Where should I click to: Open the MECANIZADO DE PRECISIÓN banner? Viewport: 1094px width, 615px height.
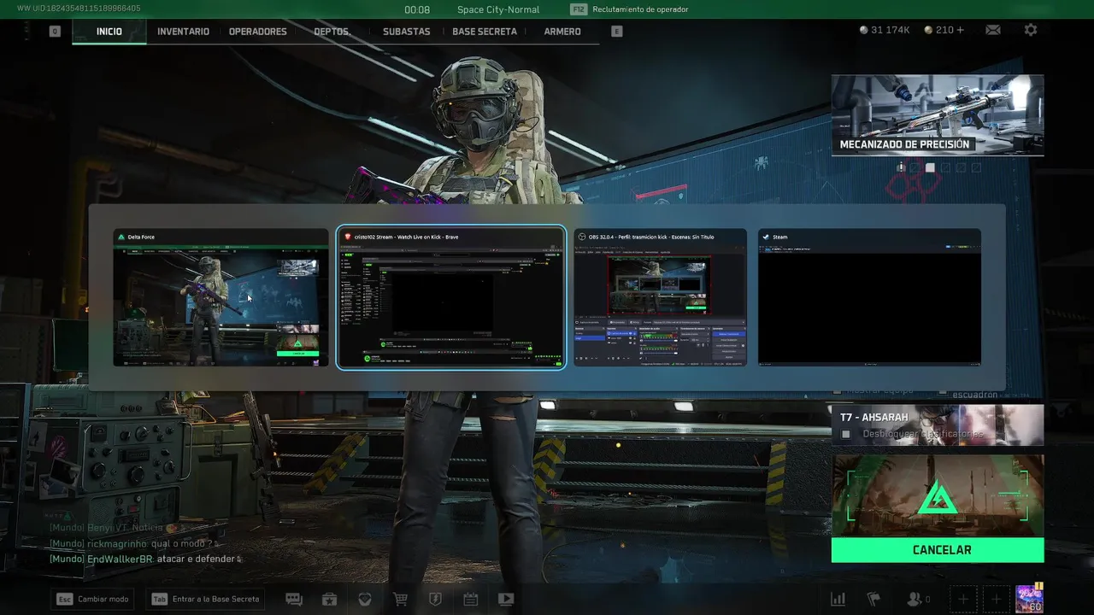(x=938, y=115)
